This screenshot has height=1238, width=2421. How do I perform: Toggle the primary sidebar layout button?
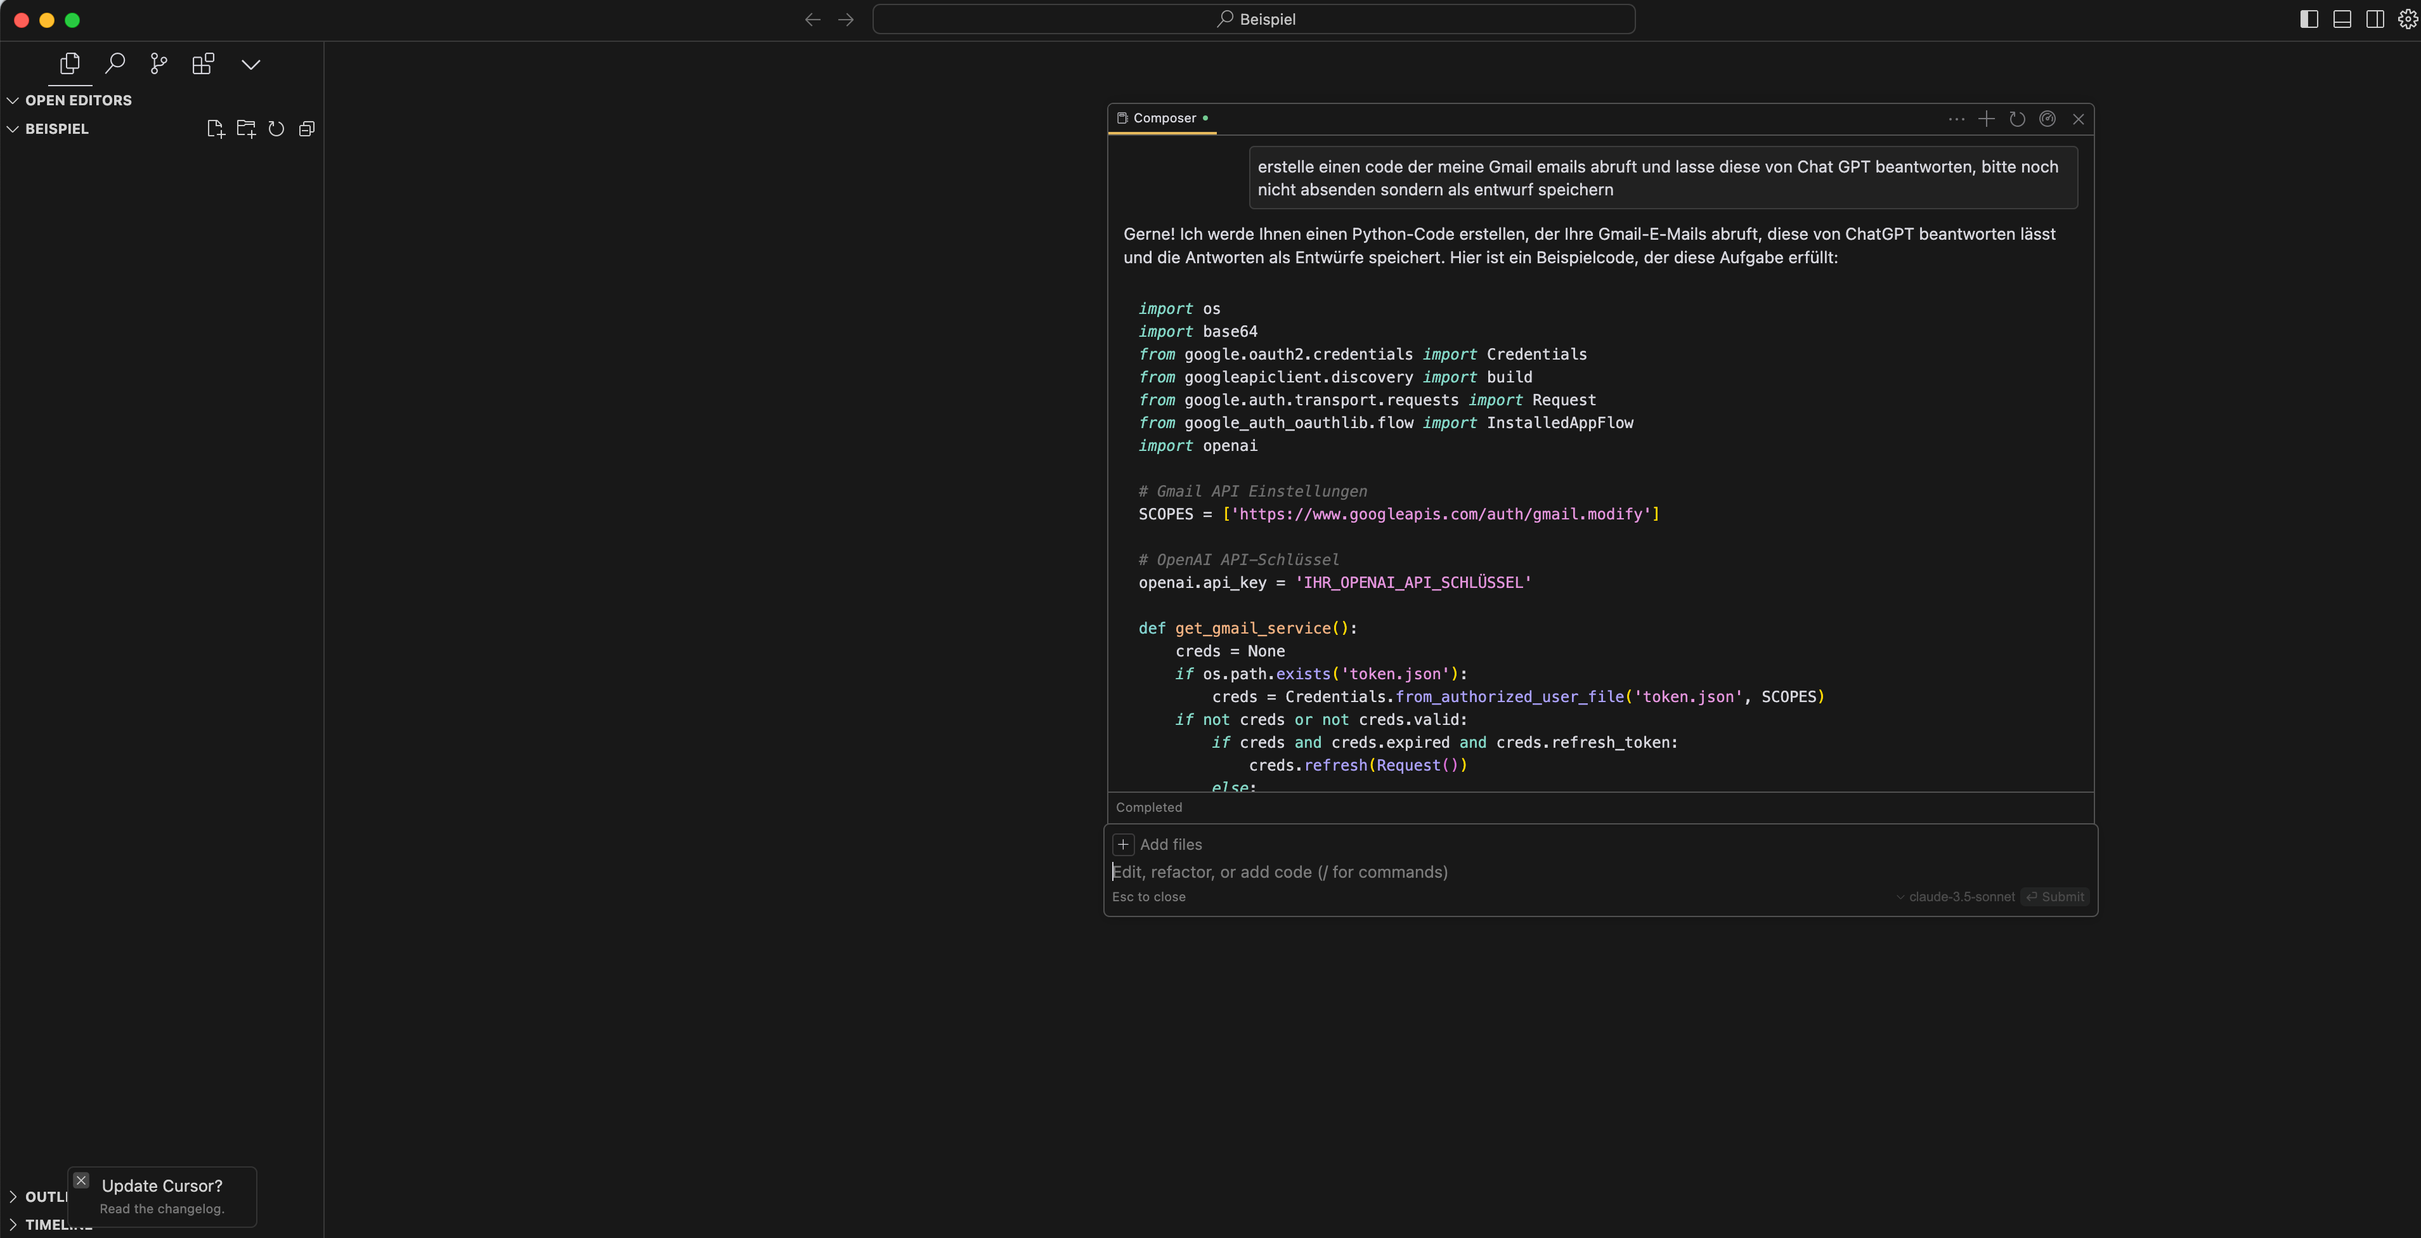[x=2308, y=19]
